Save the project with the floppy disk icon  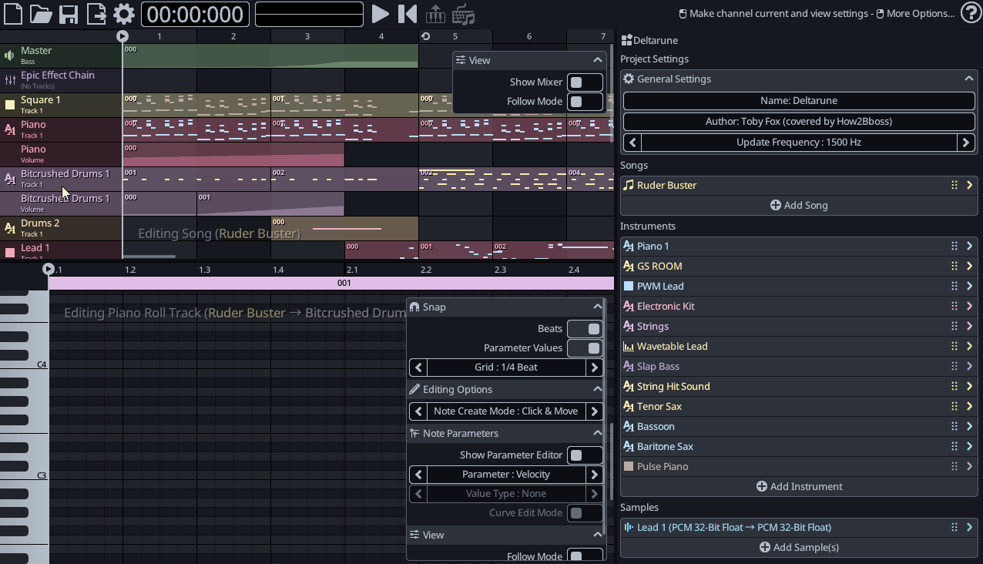click(69, 14)
